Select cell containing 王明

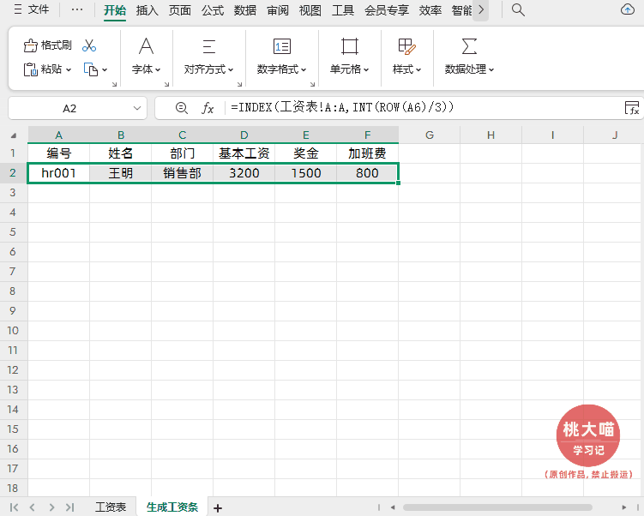[120, 173]
